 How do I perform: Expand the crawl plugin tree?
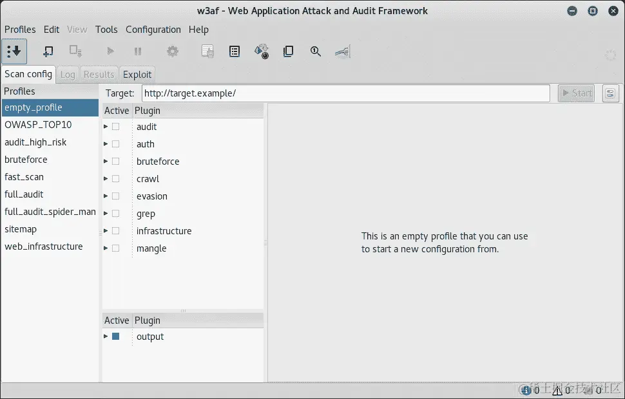pyautogui.click(x=106, y=179)
